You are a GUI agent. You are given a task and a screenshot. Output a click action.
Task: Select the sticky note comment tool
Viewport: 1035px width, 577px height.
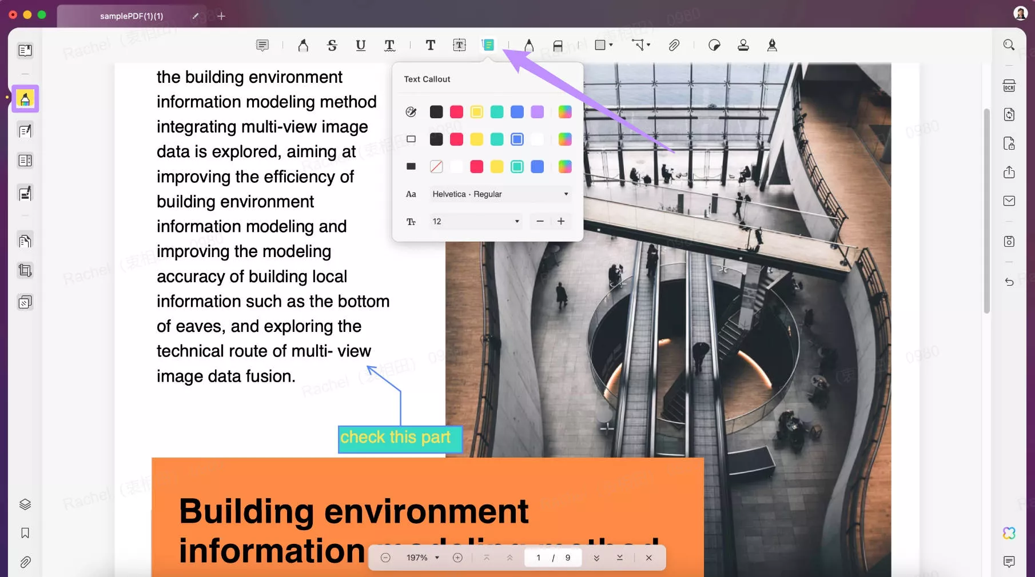click(x=262, y=45)
